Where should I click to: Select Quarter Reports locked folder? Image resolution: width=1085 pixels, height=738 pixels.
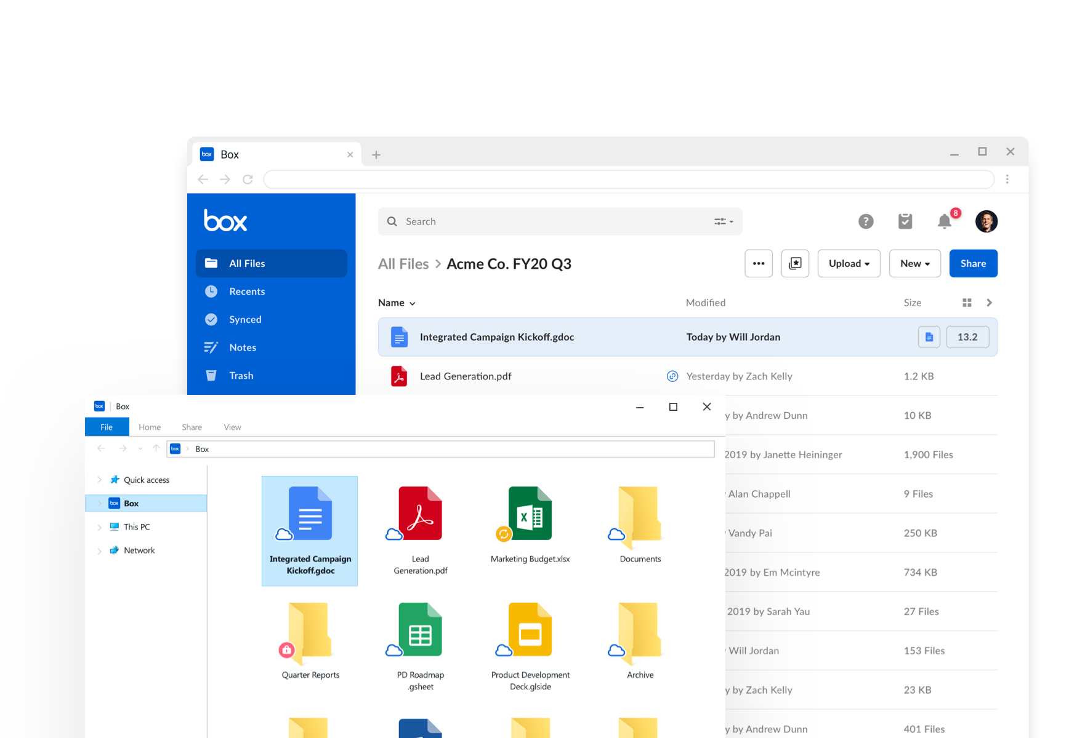[310, 641]
